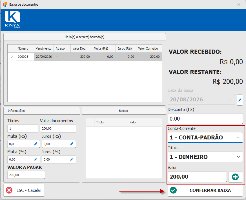
Task: Click the VALOR A PAGAR field
Action: 26,175
